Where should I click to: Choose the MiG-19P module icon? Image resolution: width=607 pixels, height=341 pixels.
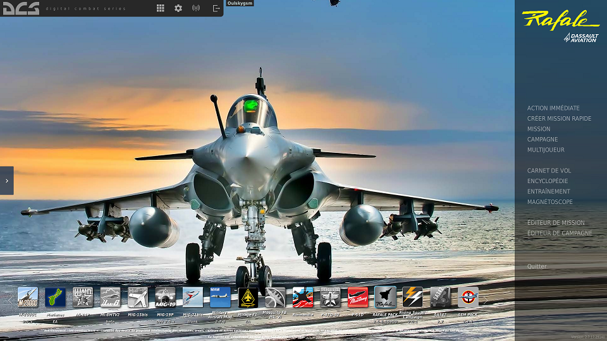pos(165,297)
